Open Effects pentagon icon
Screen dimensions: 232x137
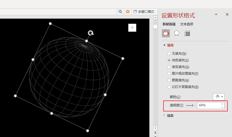coord(177,33)
